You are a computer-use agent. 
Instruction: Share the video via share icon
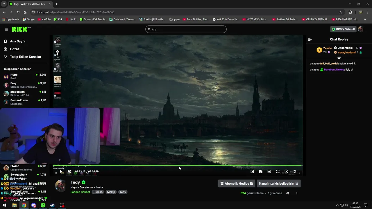[x=287, y=193]
